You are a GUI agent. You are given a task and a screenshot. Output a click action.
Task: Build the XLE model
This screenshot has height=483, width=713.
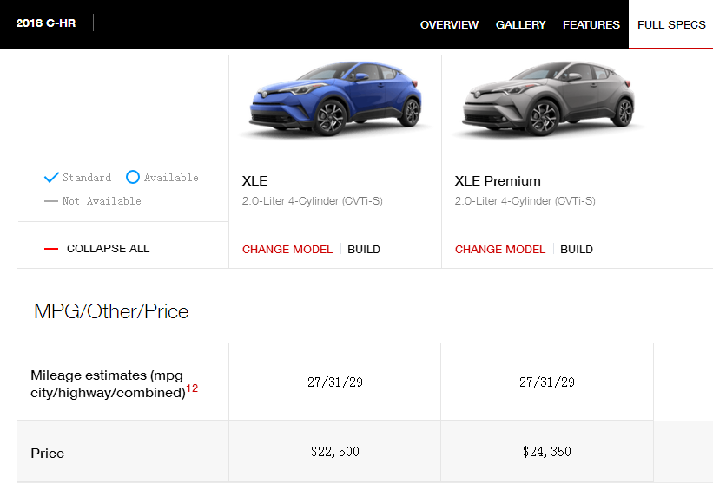364,249
